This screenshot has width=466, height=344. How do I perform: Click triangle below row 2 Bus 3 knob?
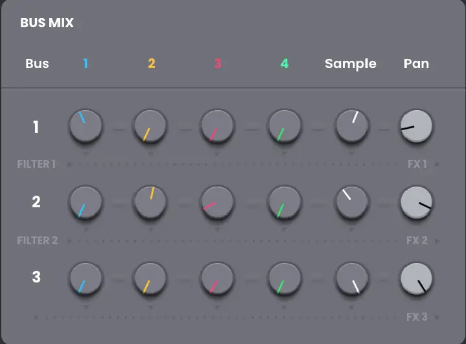[x=217, y=229]
